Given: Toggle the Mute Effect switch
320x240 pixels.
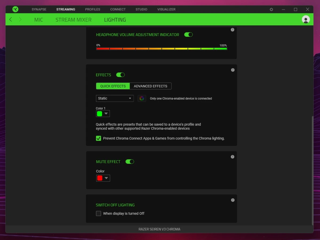Looking at the screenshot, I should pos(130,162).
